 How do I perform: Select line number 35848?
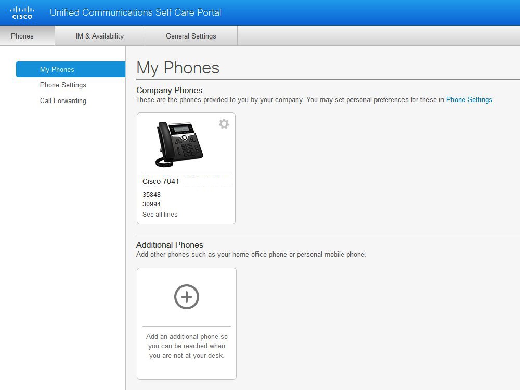click(151, 195)
